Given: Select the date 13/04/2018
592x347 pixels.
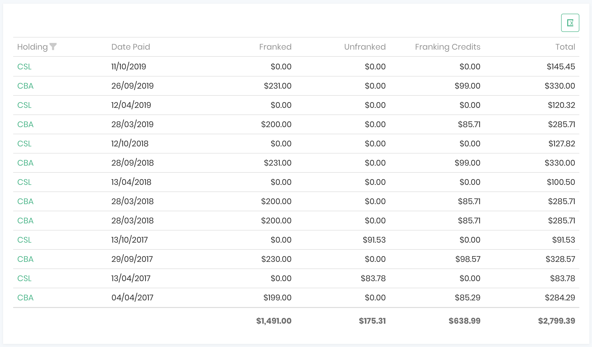Looking at the screenshot, I should click(131, 182).
